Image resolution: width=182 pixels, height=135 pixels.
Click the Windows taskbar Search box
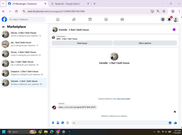coord(22,132)
